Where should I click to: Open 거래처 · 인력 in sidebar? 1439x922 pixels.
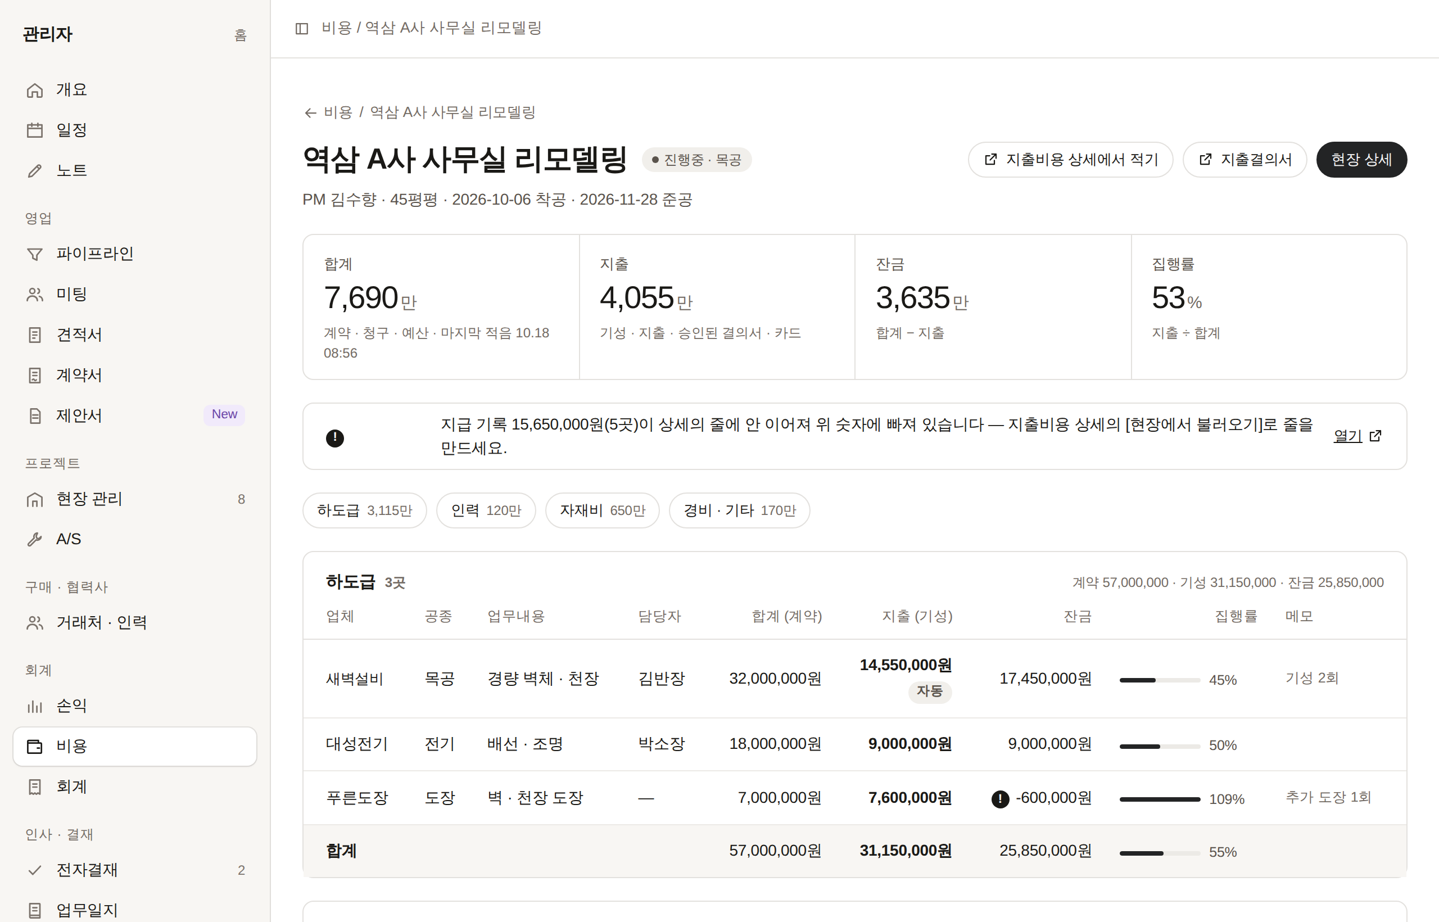pos(135,623)
